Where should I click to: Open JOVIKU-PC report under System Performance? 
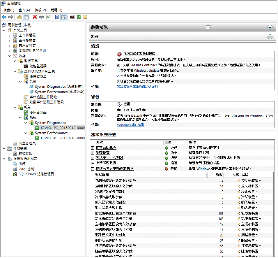coord(63,138)
